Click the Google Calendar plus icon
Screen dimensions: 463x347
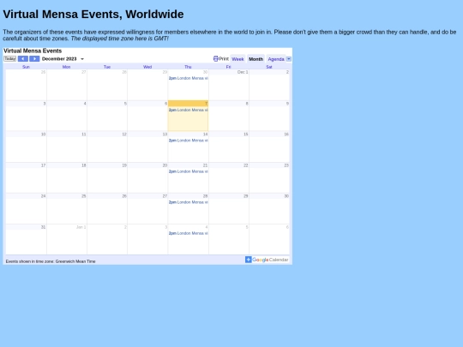[x=249, y=260]
